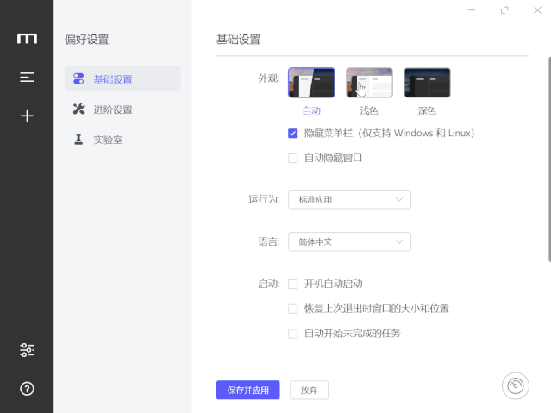Screen dimensions: 551x413
Task: Select the 深色 dark theme thumbnail
Action: pos(428,83)
